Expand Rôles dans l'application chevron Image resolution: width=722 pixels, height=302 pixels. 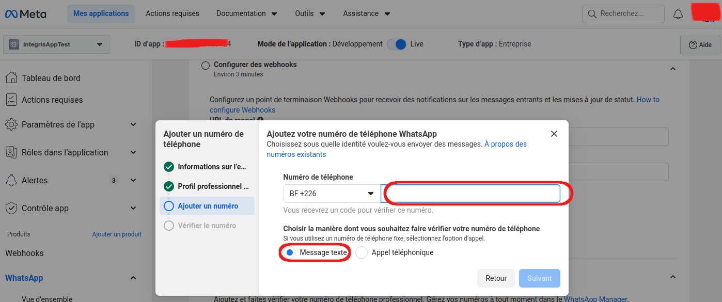133,152
